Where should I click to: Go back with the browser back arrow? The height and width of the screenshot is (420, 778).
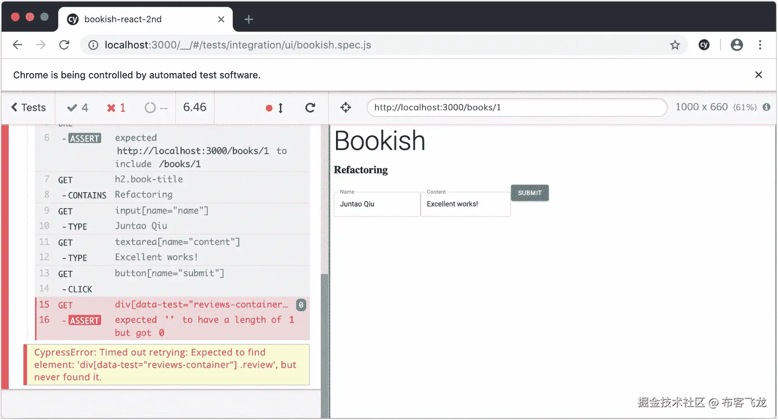click(18, 45)
